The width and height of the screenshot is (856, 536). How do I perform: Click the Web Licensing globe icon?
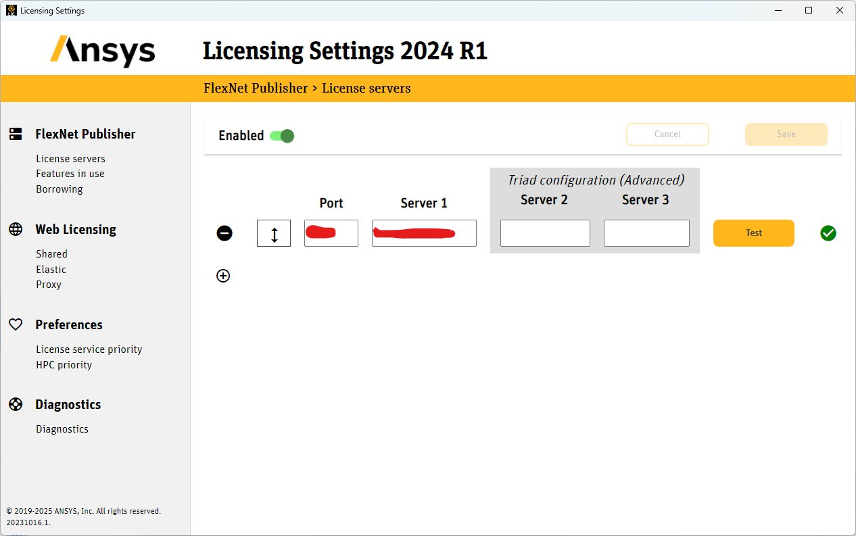[16, 229]
